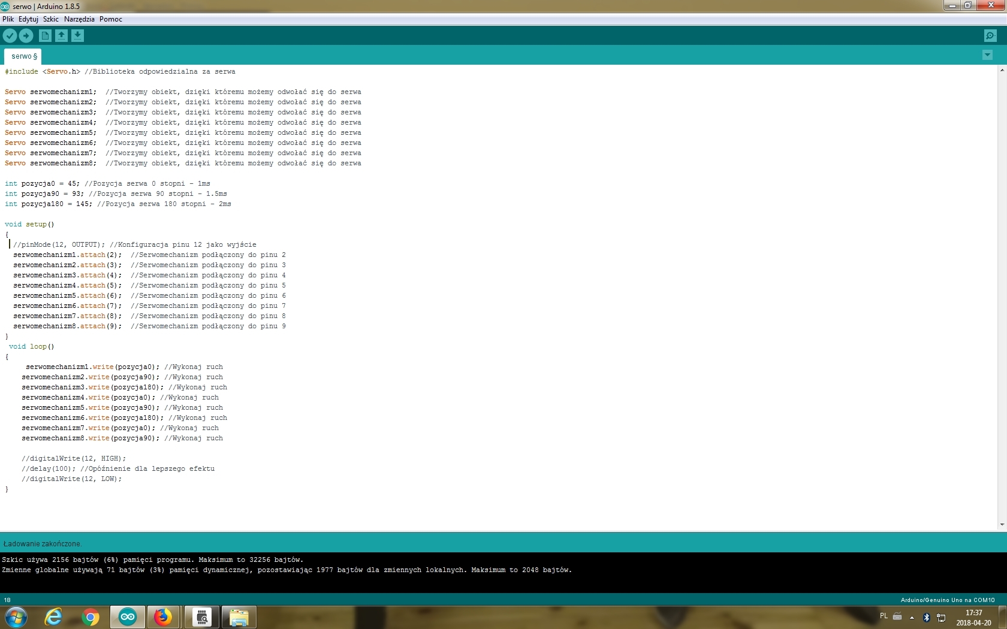Click the 'serwomechanizm3.write(pozycja180);' line
The height and width of the screenshot is (629, 1007).
pyautogui.click(x=124, y=388)
